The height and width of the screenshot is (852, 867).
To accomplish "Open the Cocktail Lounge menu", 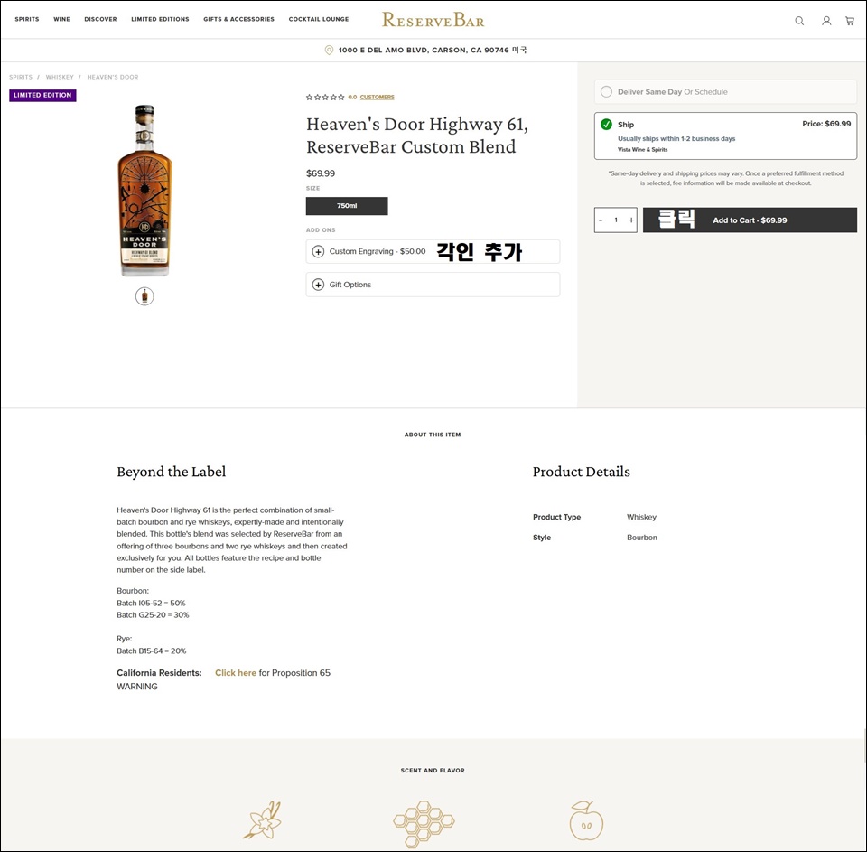I will pos(319,19).
